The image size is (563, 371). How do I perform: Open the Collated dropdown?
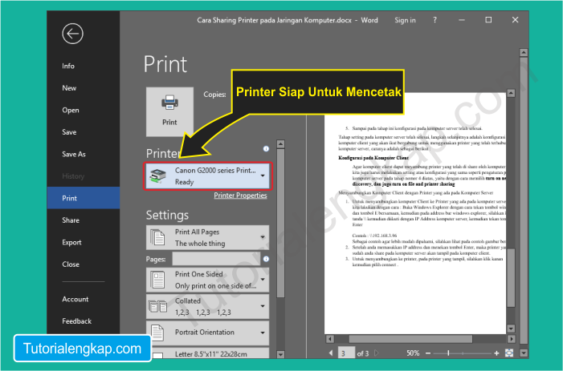click(x=207, y=307)
